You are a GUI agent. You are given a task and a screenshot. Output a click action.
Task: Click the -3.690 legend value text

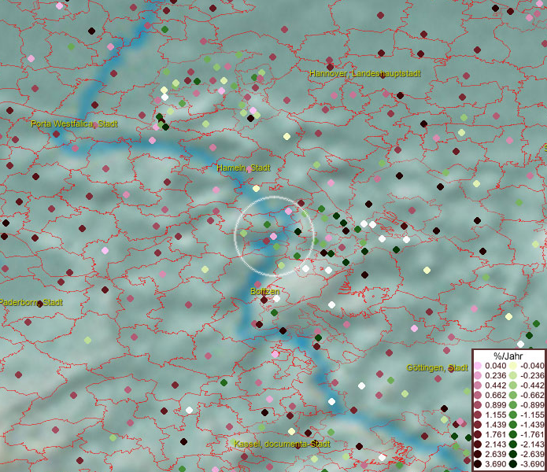pyautogui.click(x=532, y=464)
